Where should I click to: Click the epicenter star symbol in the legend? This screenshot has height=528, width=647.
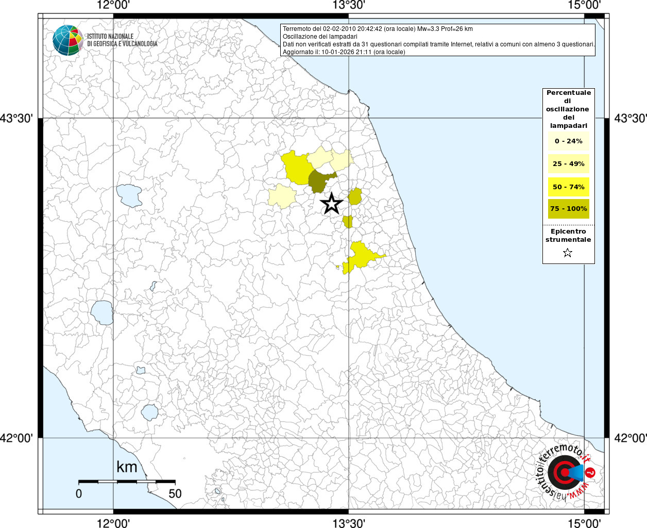click(x=568, y=253)
